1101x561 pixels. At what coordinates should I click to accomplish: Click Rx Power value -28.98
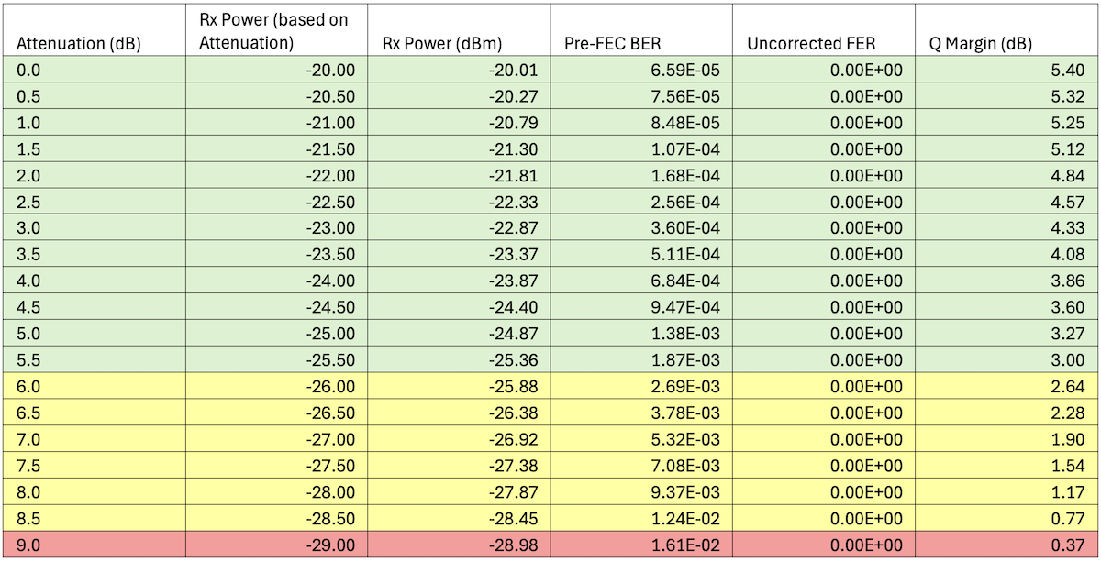[460, 544]
